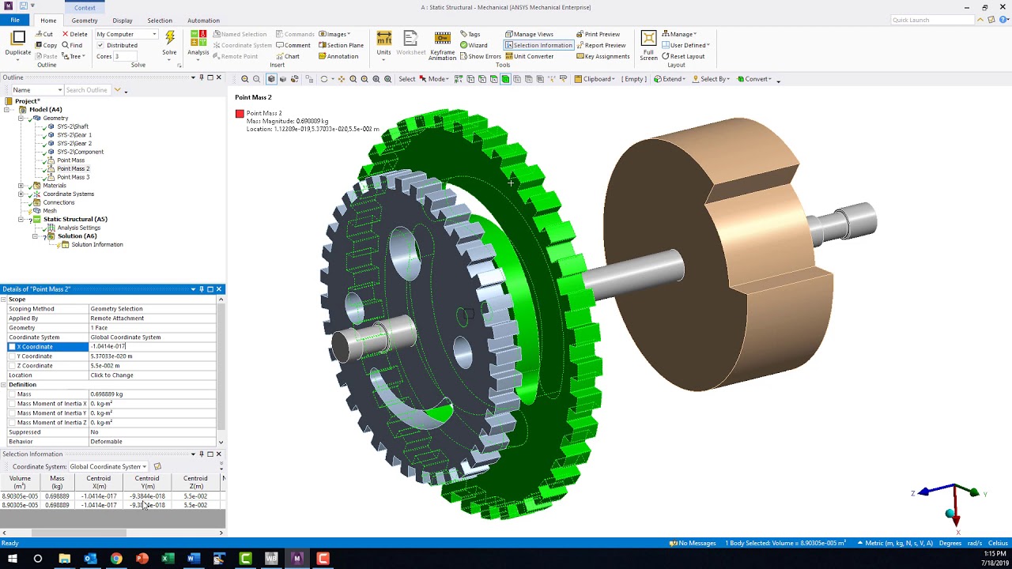Open the My Computer solve dropdown
This screenshot has height=569, width=1012.
[126, 34]
